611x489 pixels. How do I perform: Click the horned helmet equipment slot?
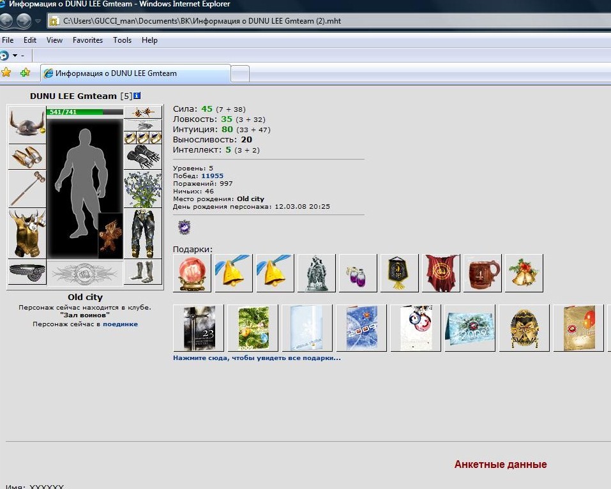tap(27, 124)
